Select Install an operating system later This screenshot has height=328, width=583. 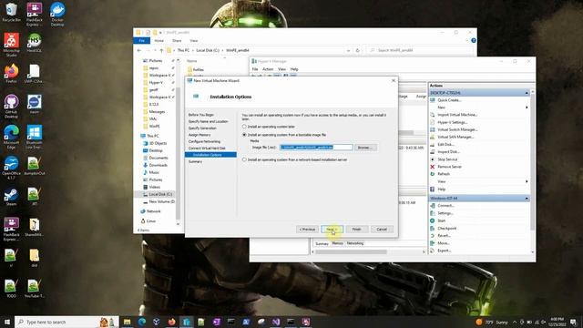tap(244, 127)
